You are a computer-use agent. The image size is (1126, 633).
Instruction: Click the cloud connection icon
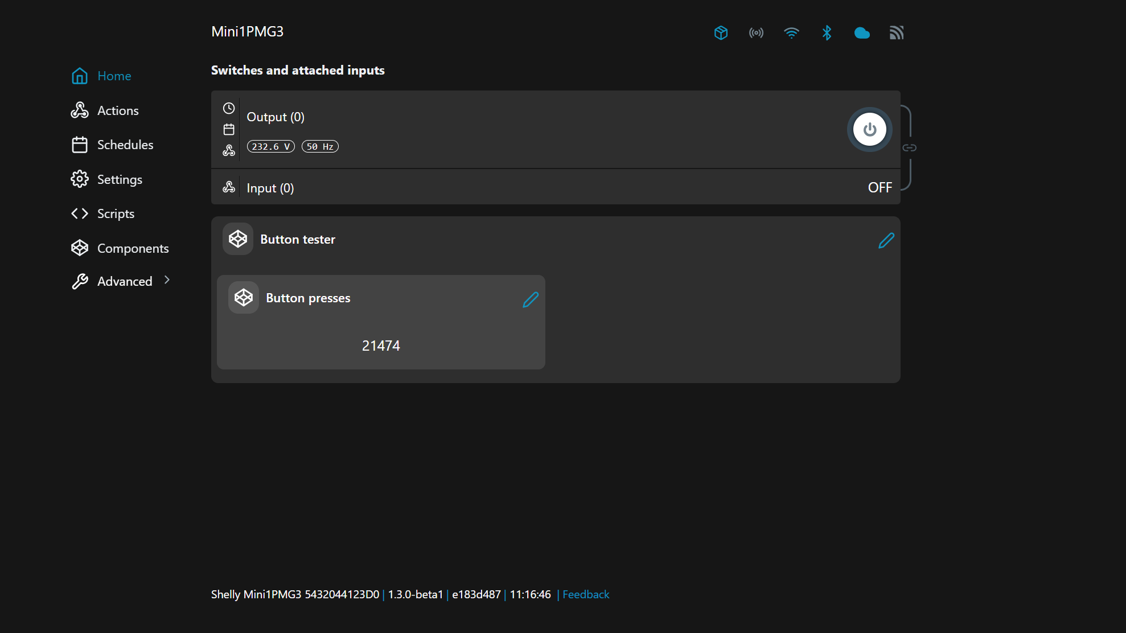point(862,33)
